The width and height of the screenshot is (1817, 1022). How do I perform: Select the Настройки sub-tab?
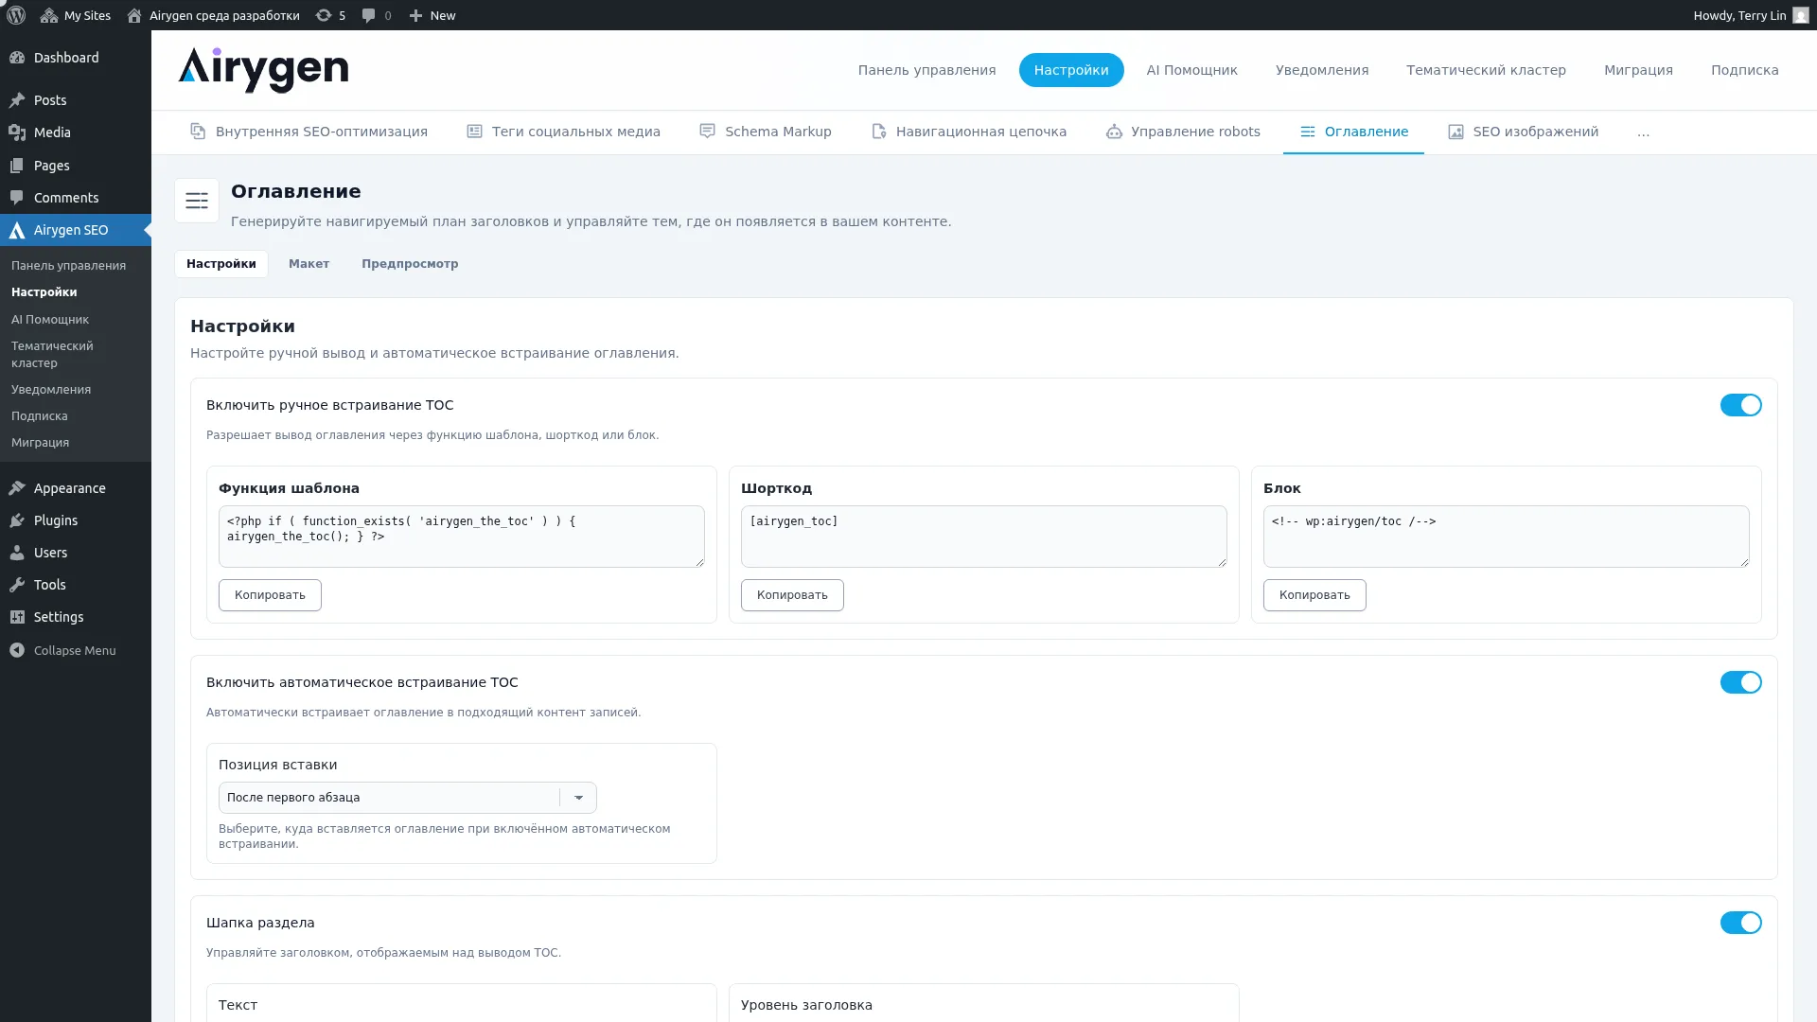221,264
